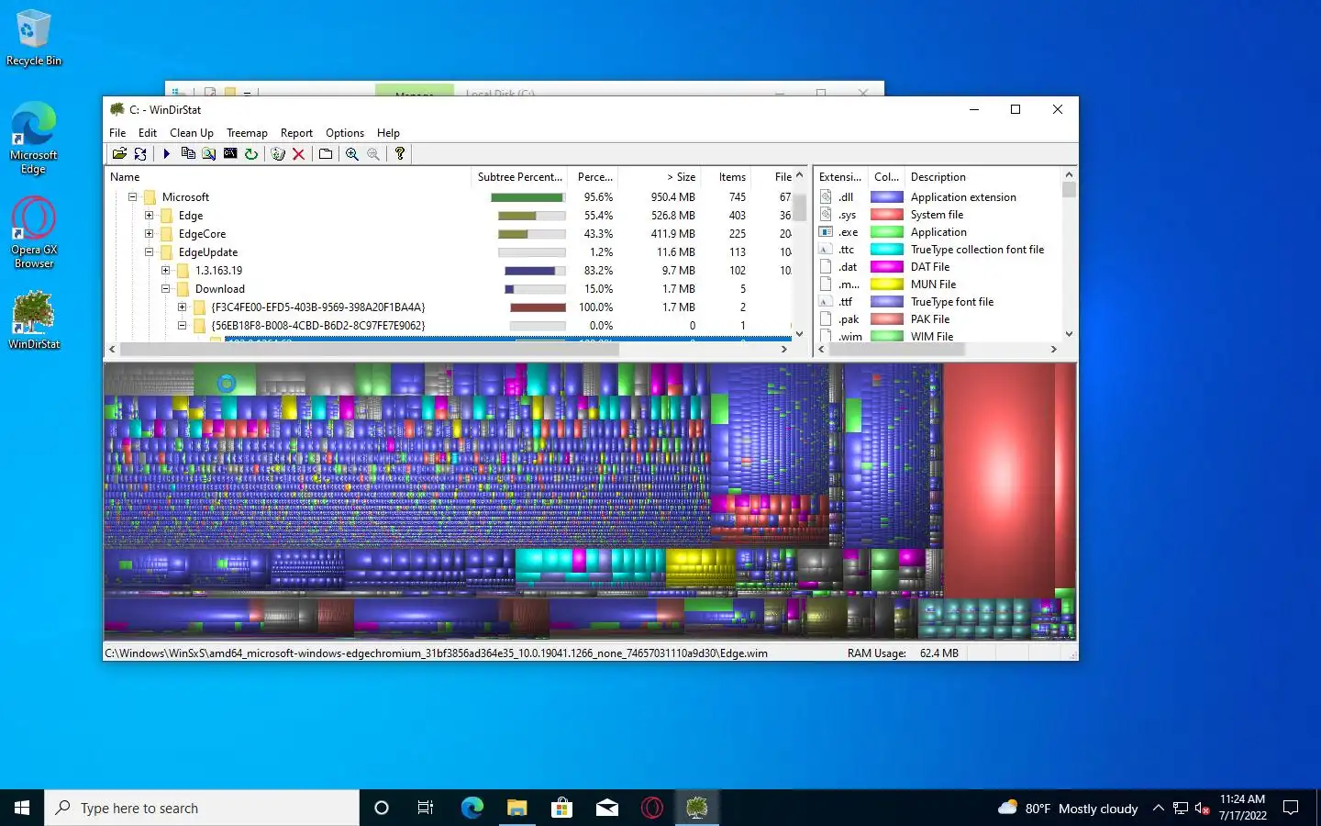This screenshot has width=1321, height=826.
Task: Open the Action Center notification icon
Action: click(x=1291, y=808)
